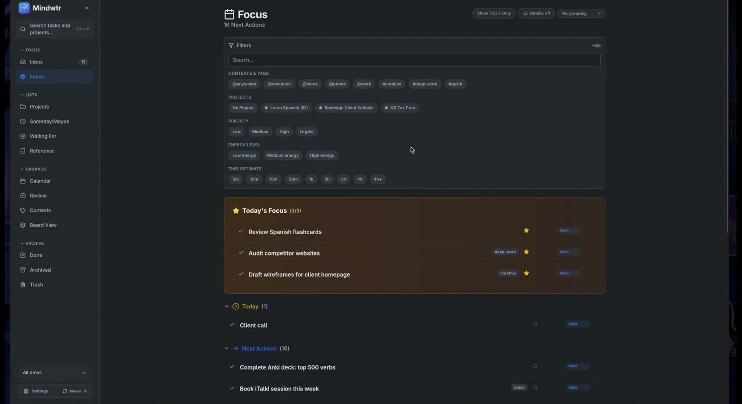Unstar Review Spanish flashcards task
This screenshot has width=742, height=404.
(526, 230)
